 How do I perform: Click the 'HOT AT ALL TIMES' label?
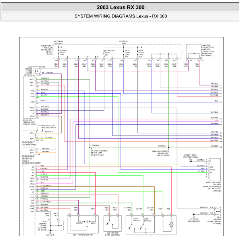point(124,43)
